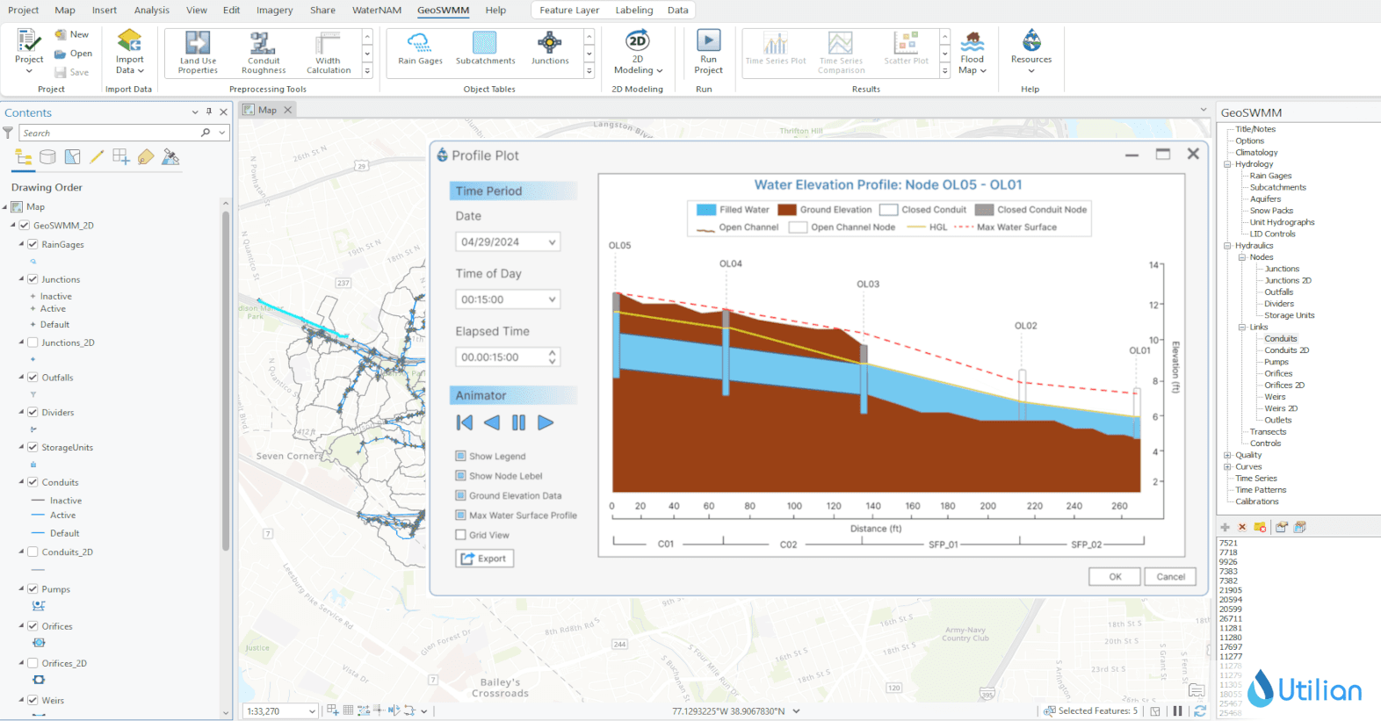Switch to the WaterNAM ribbon tab

pos(376,11)
